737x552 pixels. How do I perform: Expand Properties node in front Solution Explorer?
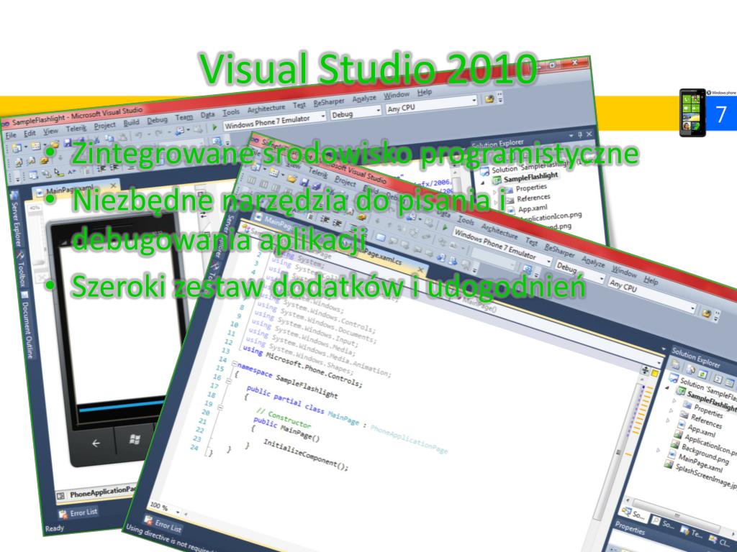[x=675, y=401]
